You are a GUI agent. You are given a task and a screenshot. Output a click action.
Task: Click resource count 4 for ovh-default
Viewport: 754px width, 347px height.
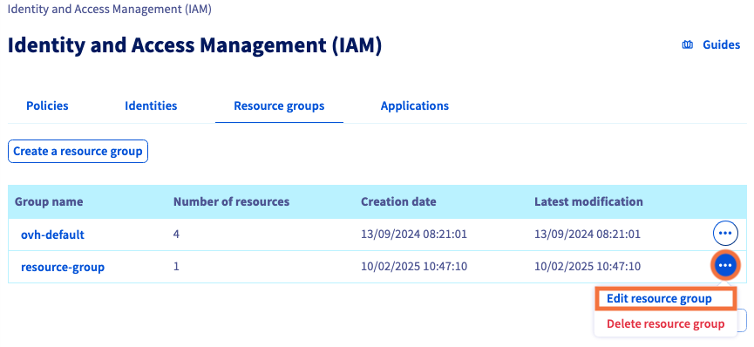coord(176,235)
